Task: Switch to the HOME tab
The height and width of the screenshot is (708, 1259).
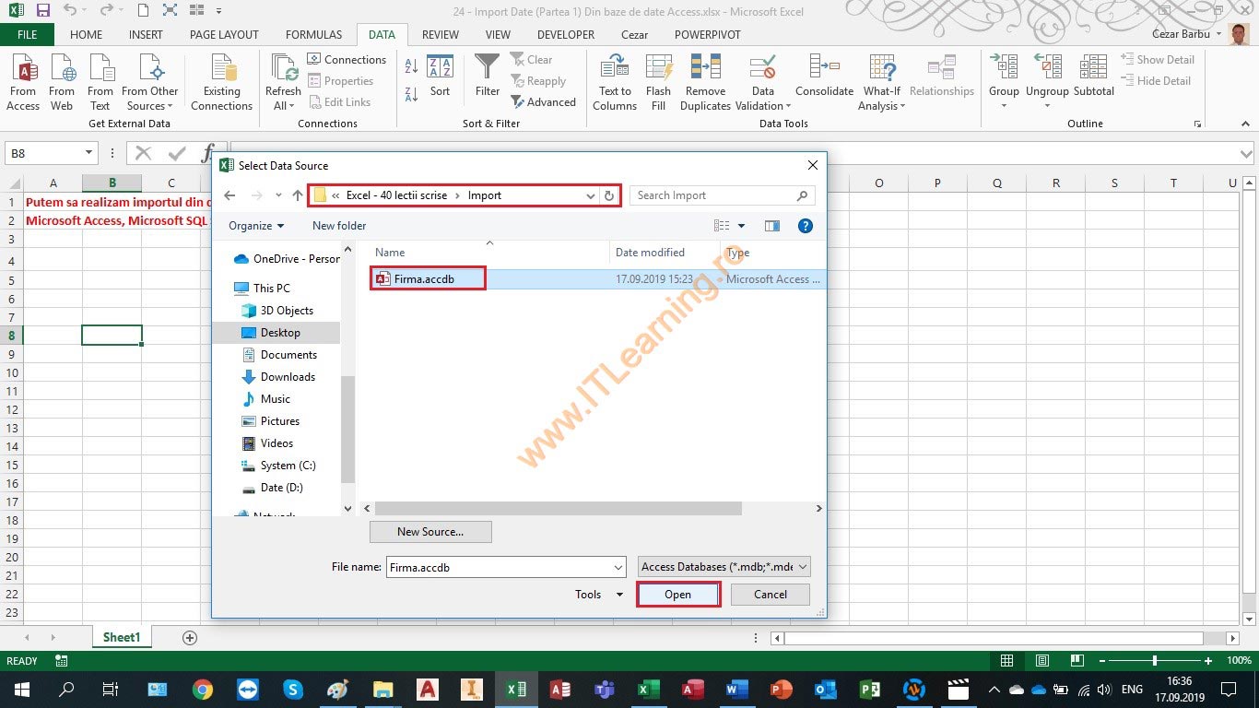Action: pyautogui.click(x=87, y=35)
